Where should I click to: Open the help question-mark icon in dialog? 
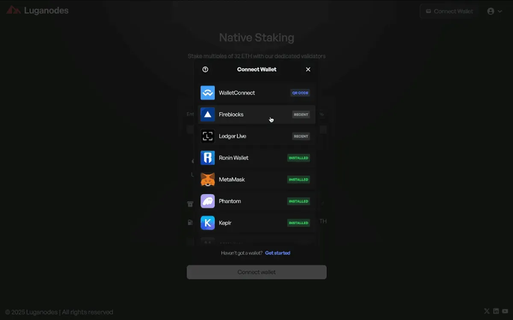205,70
